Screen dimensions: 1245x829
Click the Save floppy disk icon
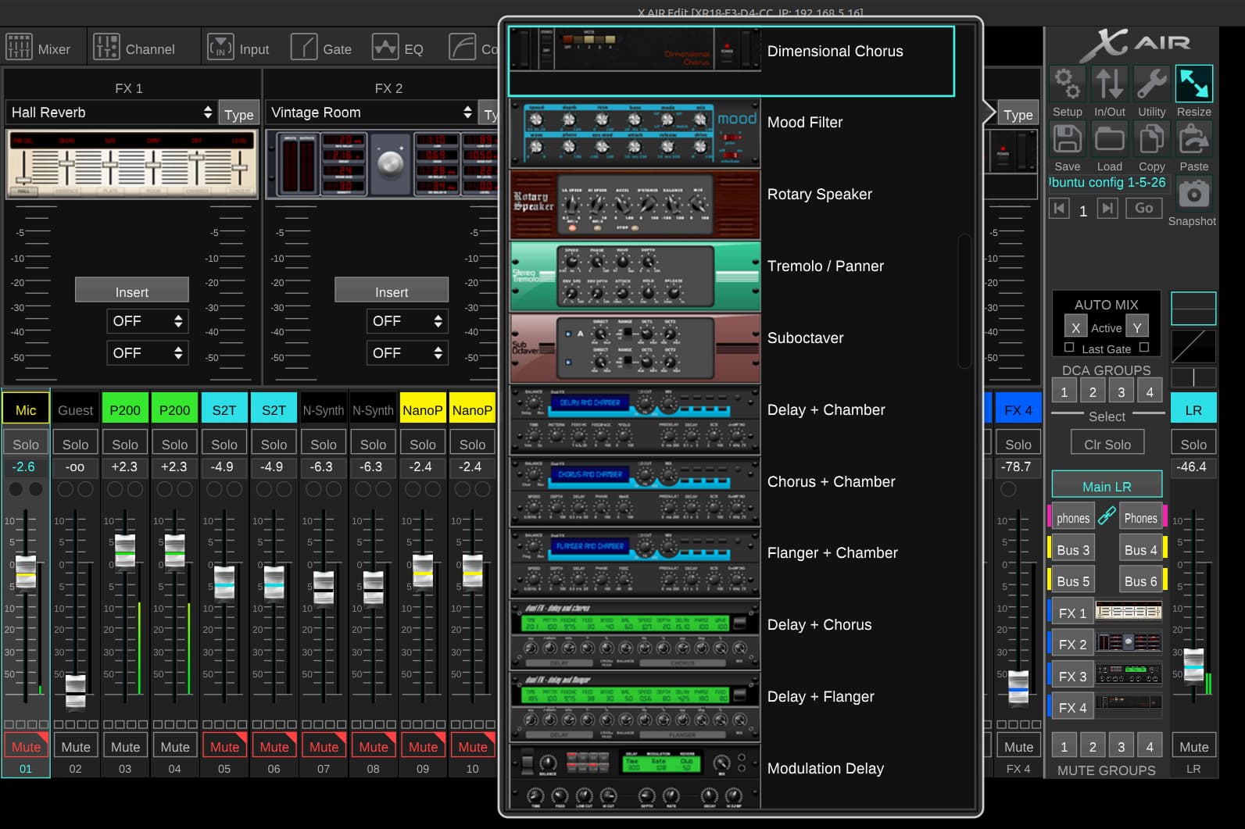coord(1067,140)
